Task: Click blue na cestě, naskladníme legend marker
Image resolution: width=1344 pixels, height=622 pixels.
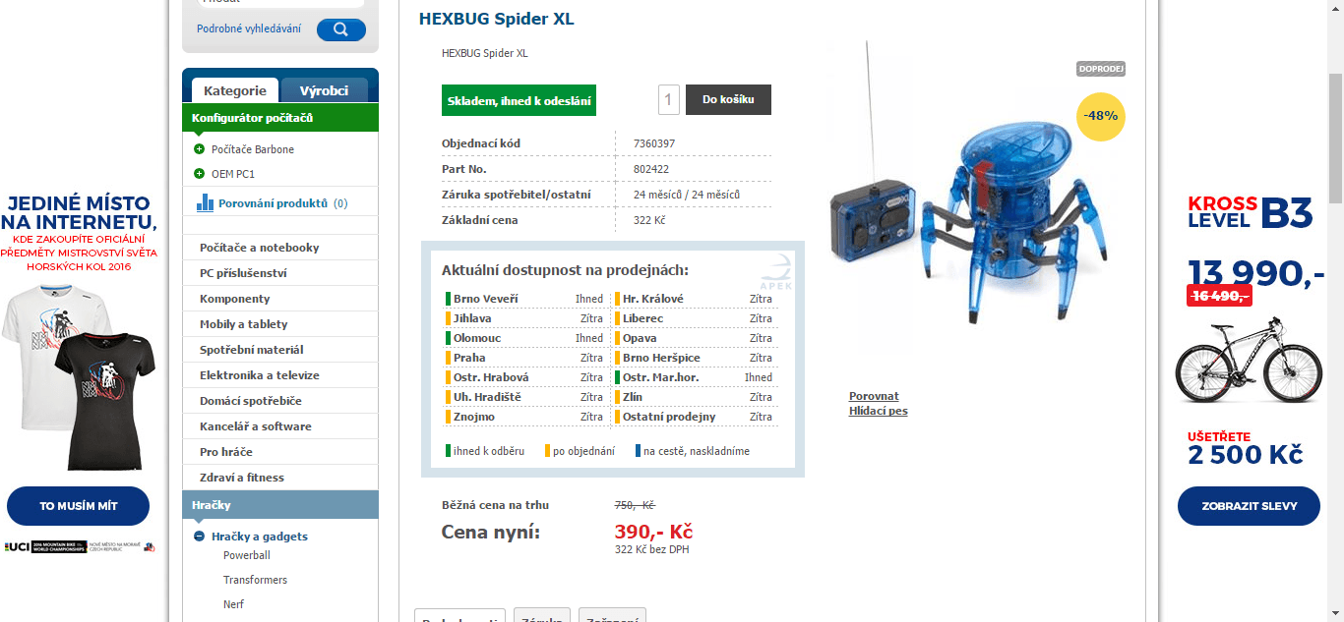Action: click(638, 451)
